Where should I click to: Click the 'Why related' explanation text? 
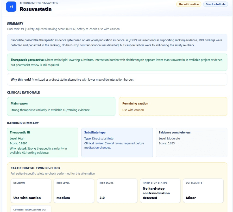tap(38, 151)
